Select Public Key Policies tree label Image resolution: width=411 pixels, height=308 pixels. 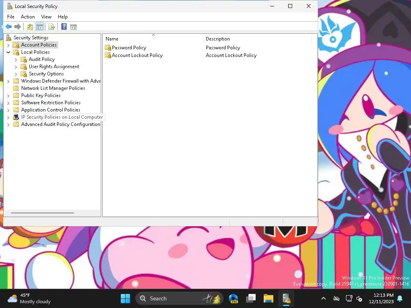(x=41, y=95)
